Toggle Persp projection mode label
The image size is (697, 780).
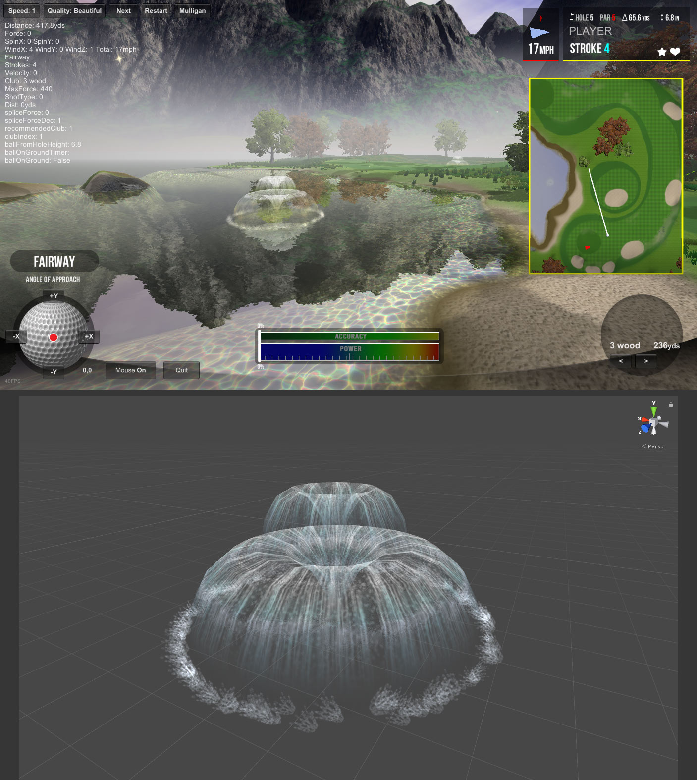pyautogui.click(x=653, y=446)
